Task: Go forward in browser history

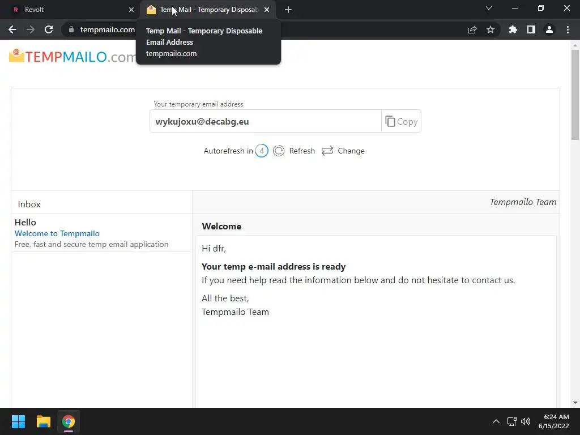Action: [x=31, y=29]
